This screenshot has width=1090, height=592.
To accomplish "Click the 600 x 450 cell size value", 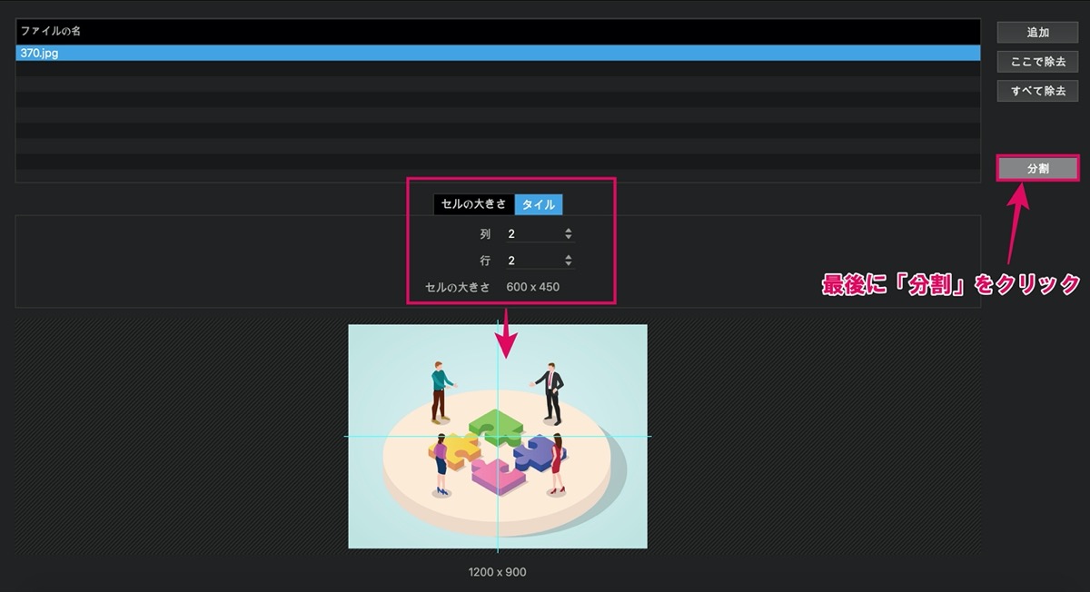I will coord(533,288).
